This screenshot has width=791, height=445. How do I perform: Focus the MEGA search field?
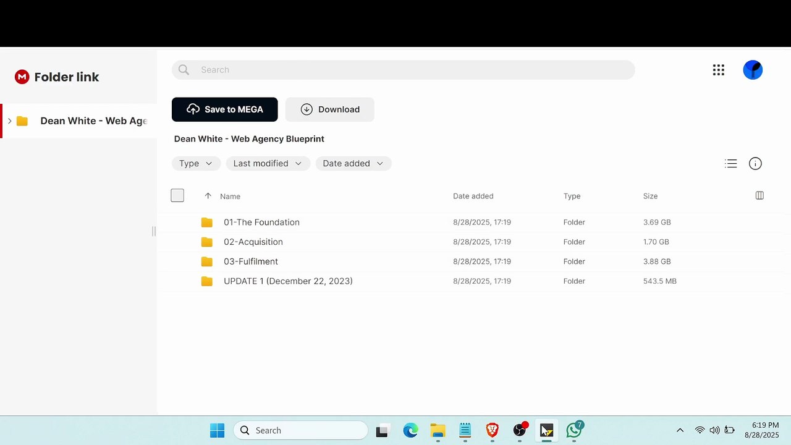[403, 70]
